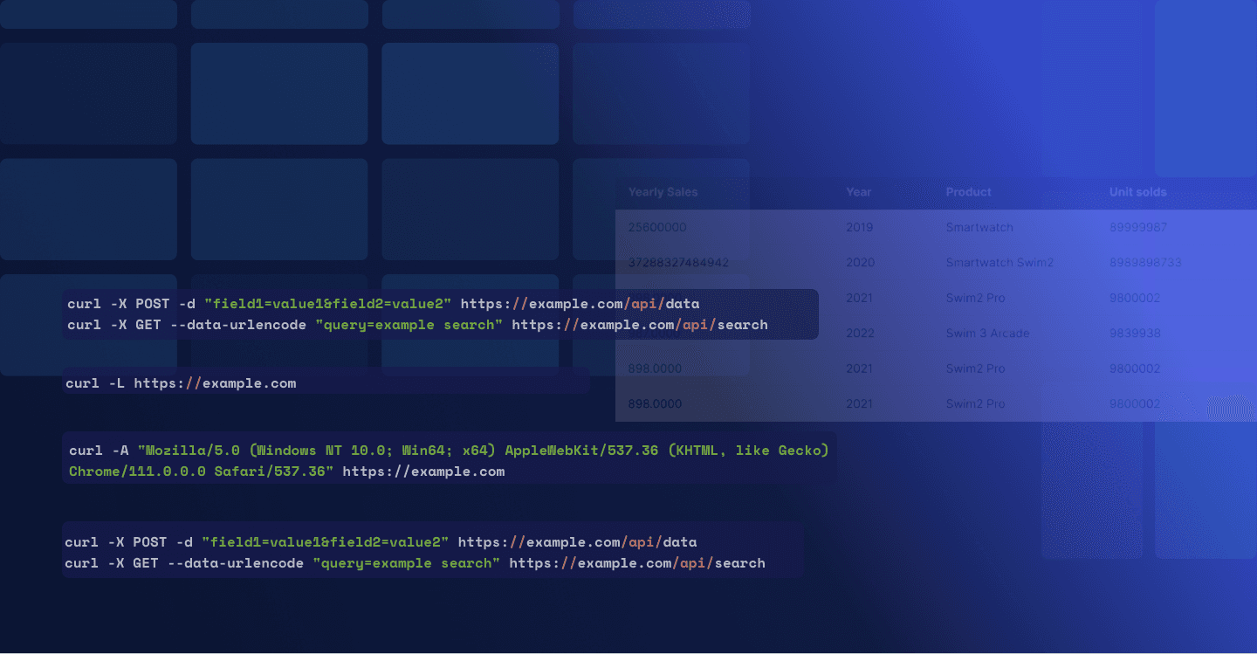This screenshot has width=1257, height=654.
Task: Click the Year column header
Action: [858, 192]
